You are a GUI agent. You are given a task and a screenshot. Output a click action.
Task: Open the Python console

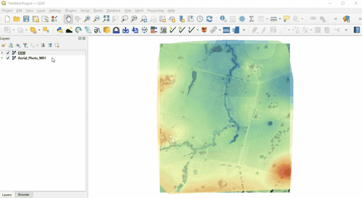click(x=59, y=30)
